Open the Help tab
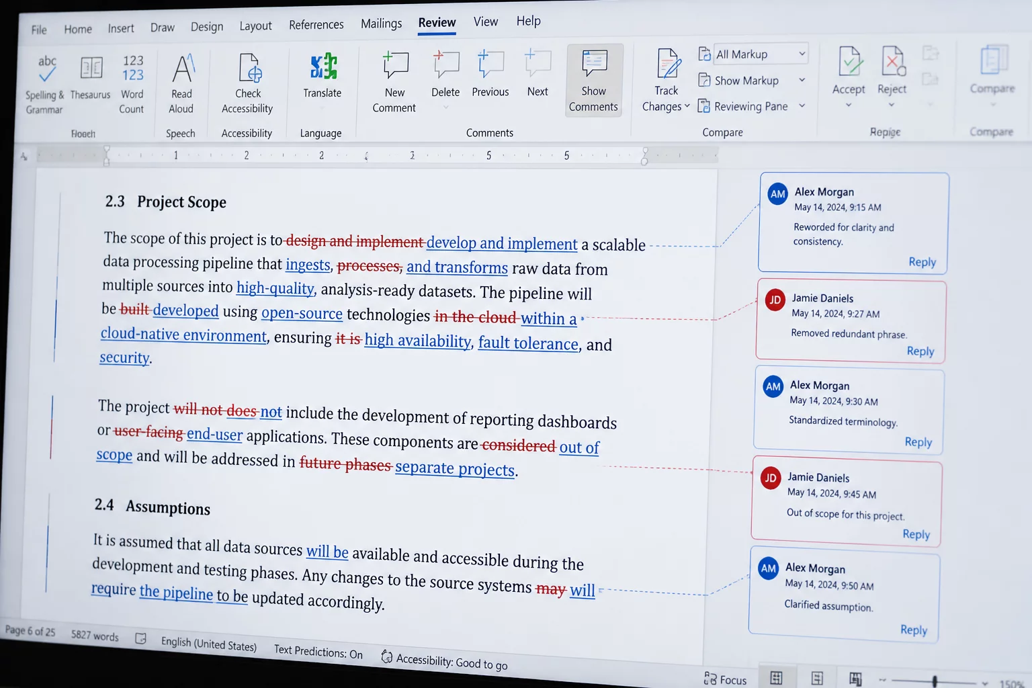1032x688 pixels. point(529,21)
